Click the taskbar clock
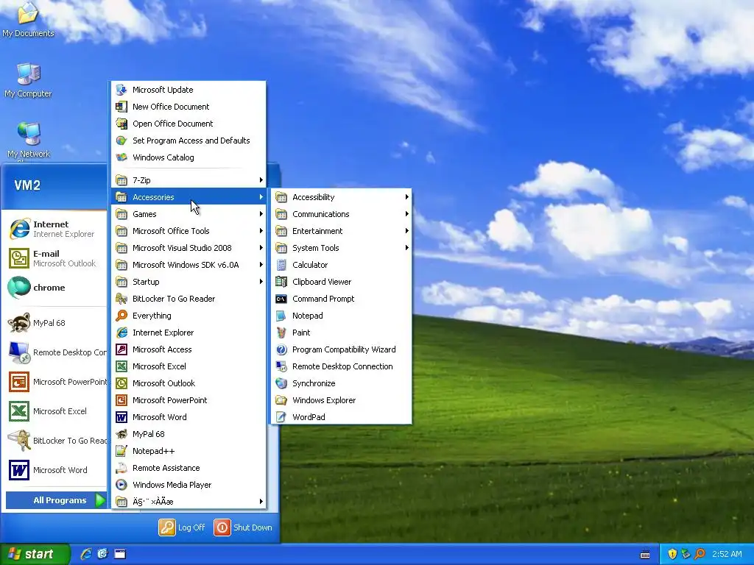This screenshot has width=754, height=565. (727, 554)
